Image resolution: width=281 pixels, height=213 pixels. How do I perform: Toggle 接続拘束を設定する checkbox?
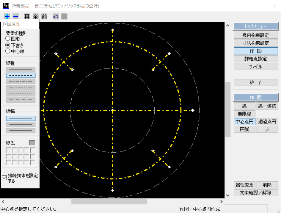pos(4,178)
